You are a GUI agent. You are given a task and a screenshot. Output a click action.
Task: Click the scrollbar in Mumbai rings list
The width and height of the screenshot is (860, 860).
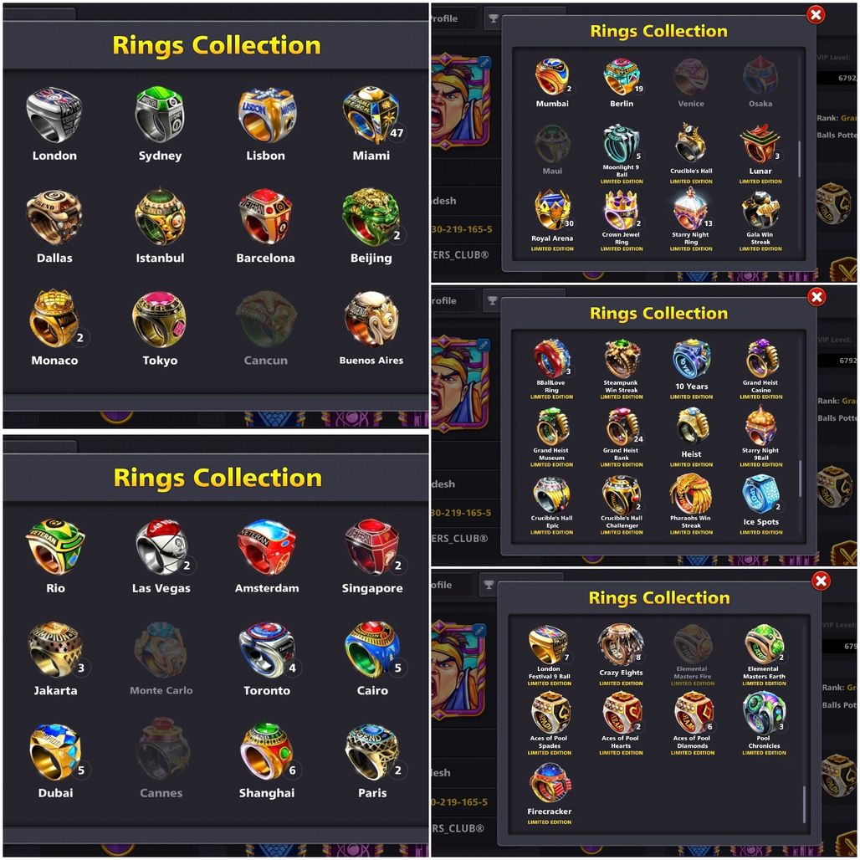coord(799,159)
